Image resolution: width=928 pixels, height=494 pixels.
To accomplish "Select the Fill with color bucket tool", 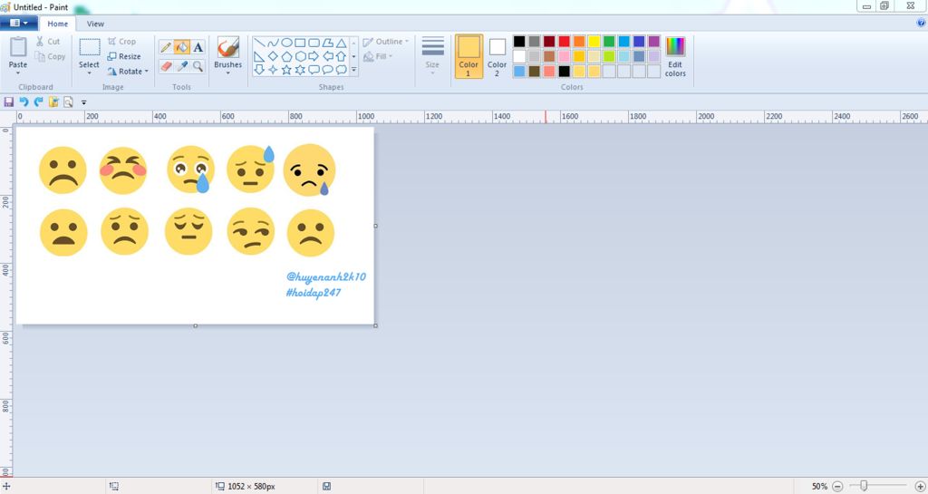I will coord(181,47).
